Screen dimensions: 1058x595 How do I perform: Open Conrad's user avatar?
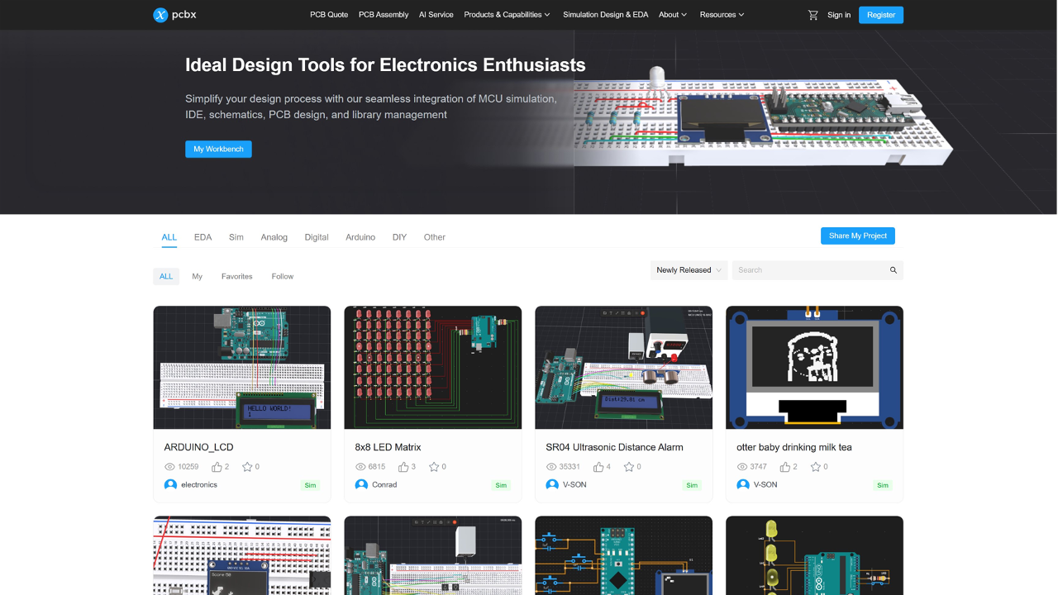click(x=361, y=485)
